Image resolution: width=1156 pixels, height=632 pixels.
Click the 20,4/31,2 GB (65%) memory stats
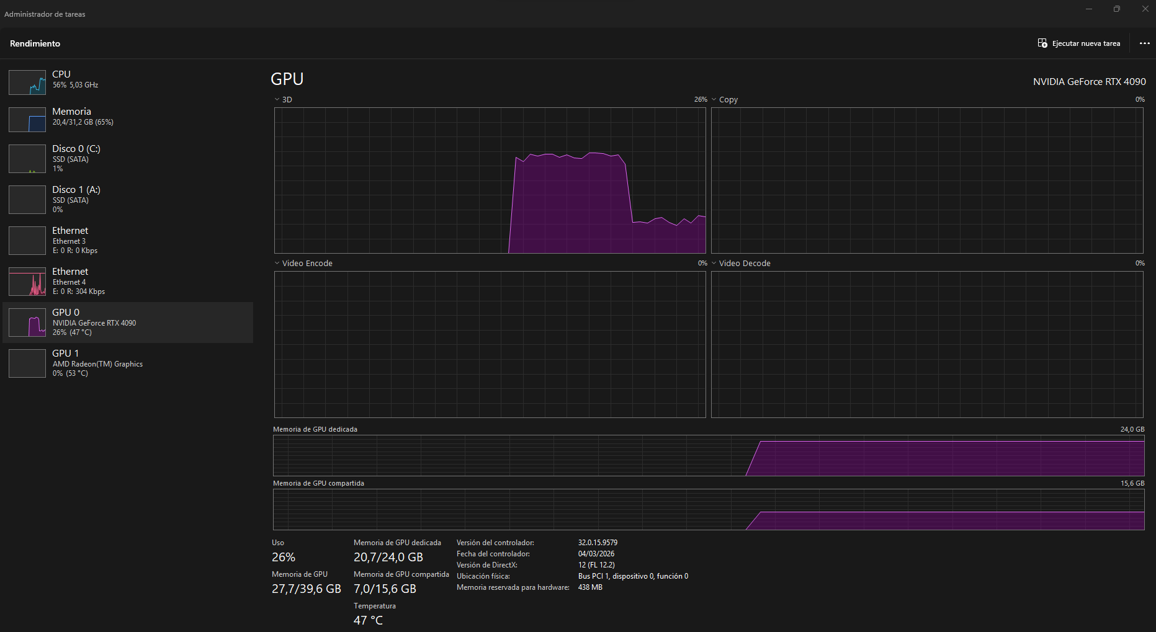point(83,122)
